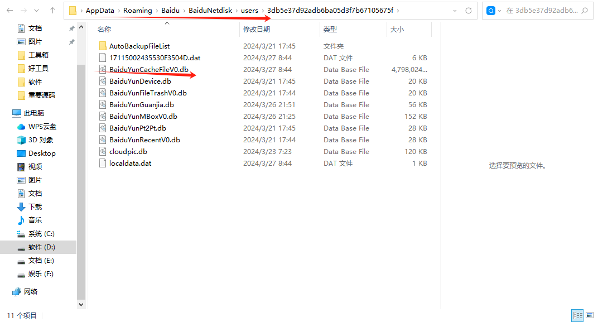Select the AutoBackupFileList folder icon
Image resolution: width=598 pixels, height=322 pixels.
coord(103,46)
